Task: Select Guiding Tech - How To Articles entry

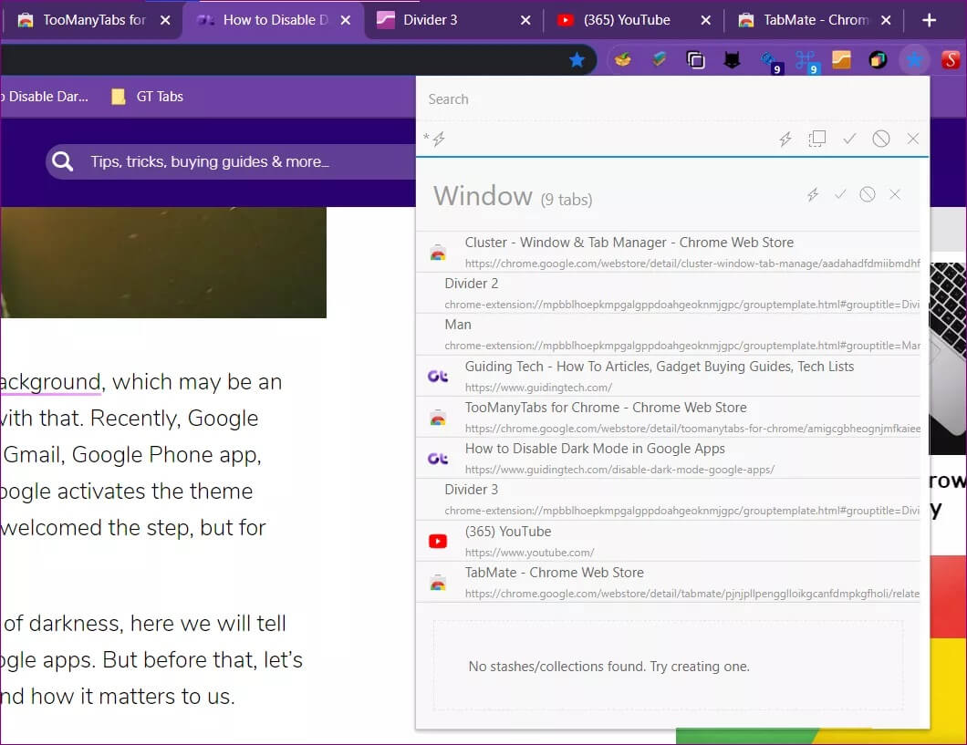Action: tap(668, 376)
